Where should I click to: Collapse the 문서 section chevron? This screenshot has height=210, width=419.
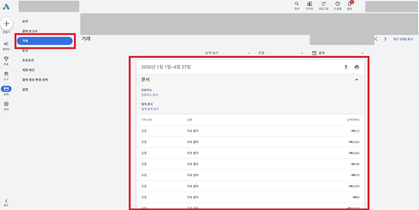point(357,80)
